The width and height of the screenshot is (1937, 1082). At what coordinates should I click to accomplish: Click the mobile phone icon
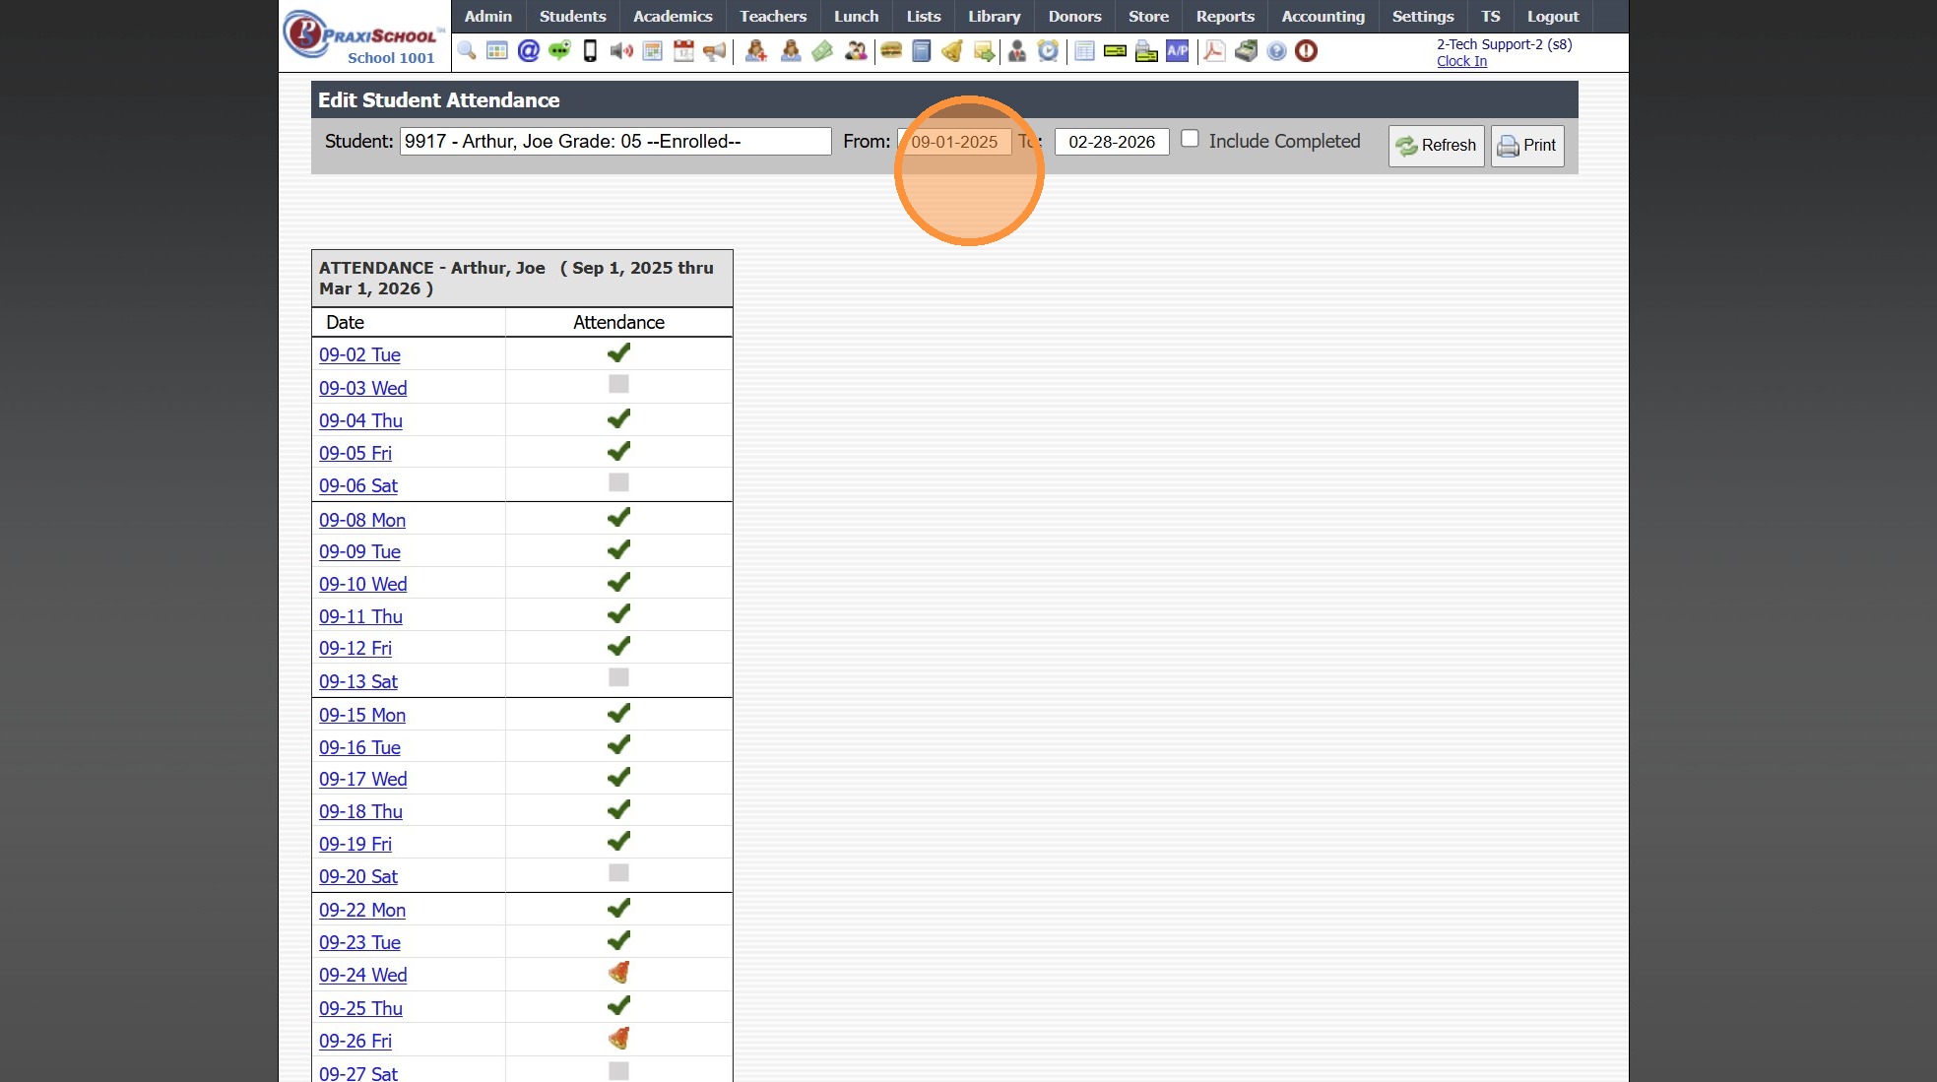pyautogui.click(x=590, y=51)
